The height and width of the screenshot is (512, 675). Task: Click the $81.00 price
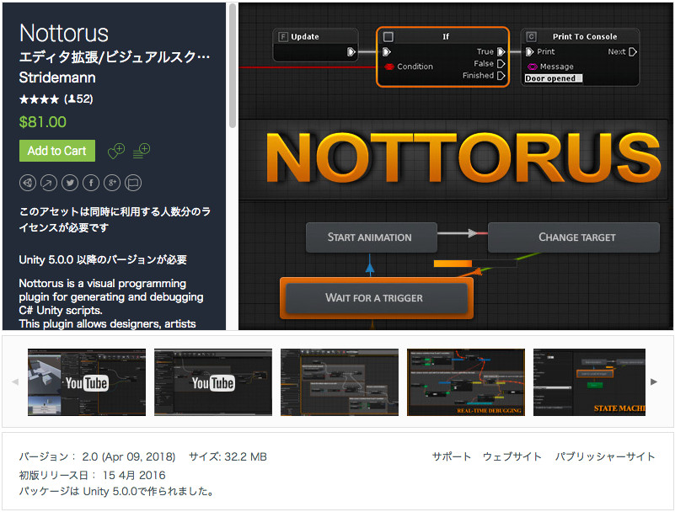pyautogui.click(x=43, y=122)
